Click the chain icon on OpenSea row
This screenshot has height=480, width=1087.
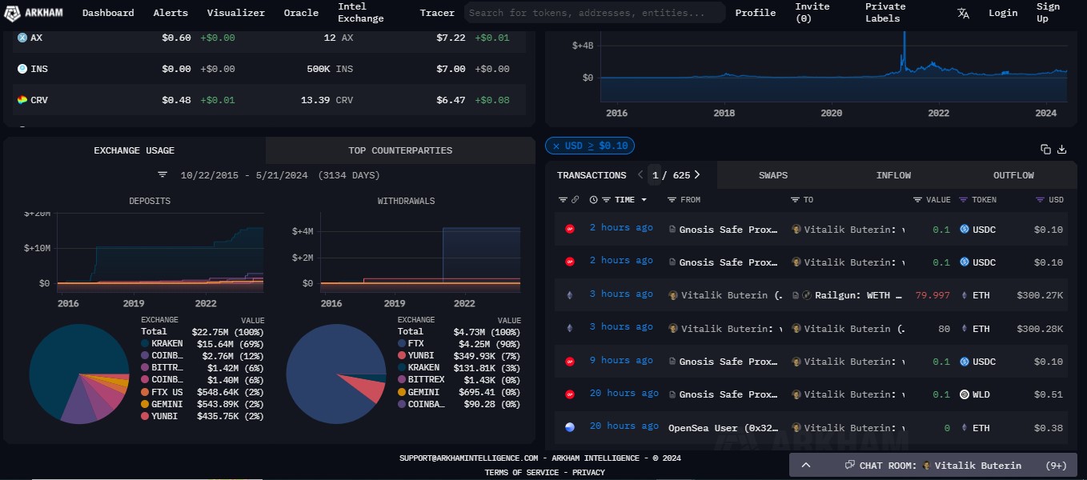coord(570,427)
